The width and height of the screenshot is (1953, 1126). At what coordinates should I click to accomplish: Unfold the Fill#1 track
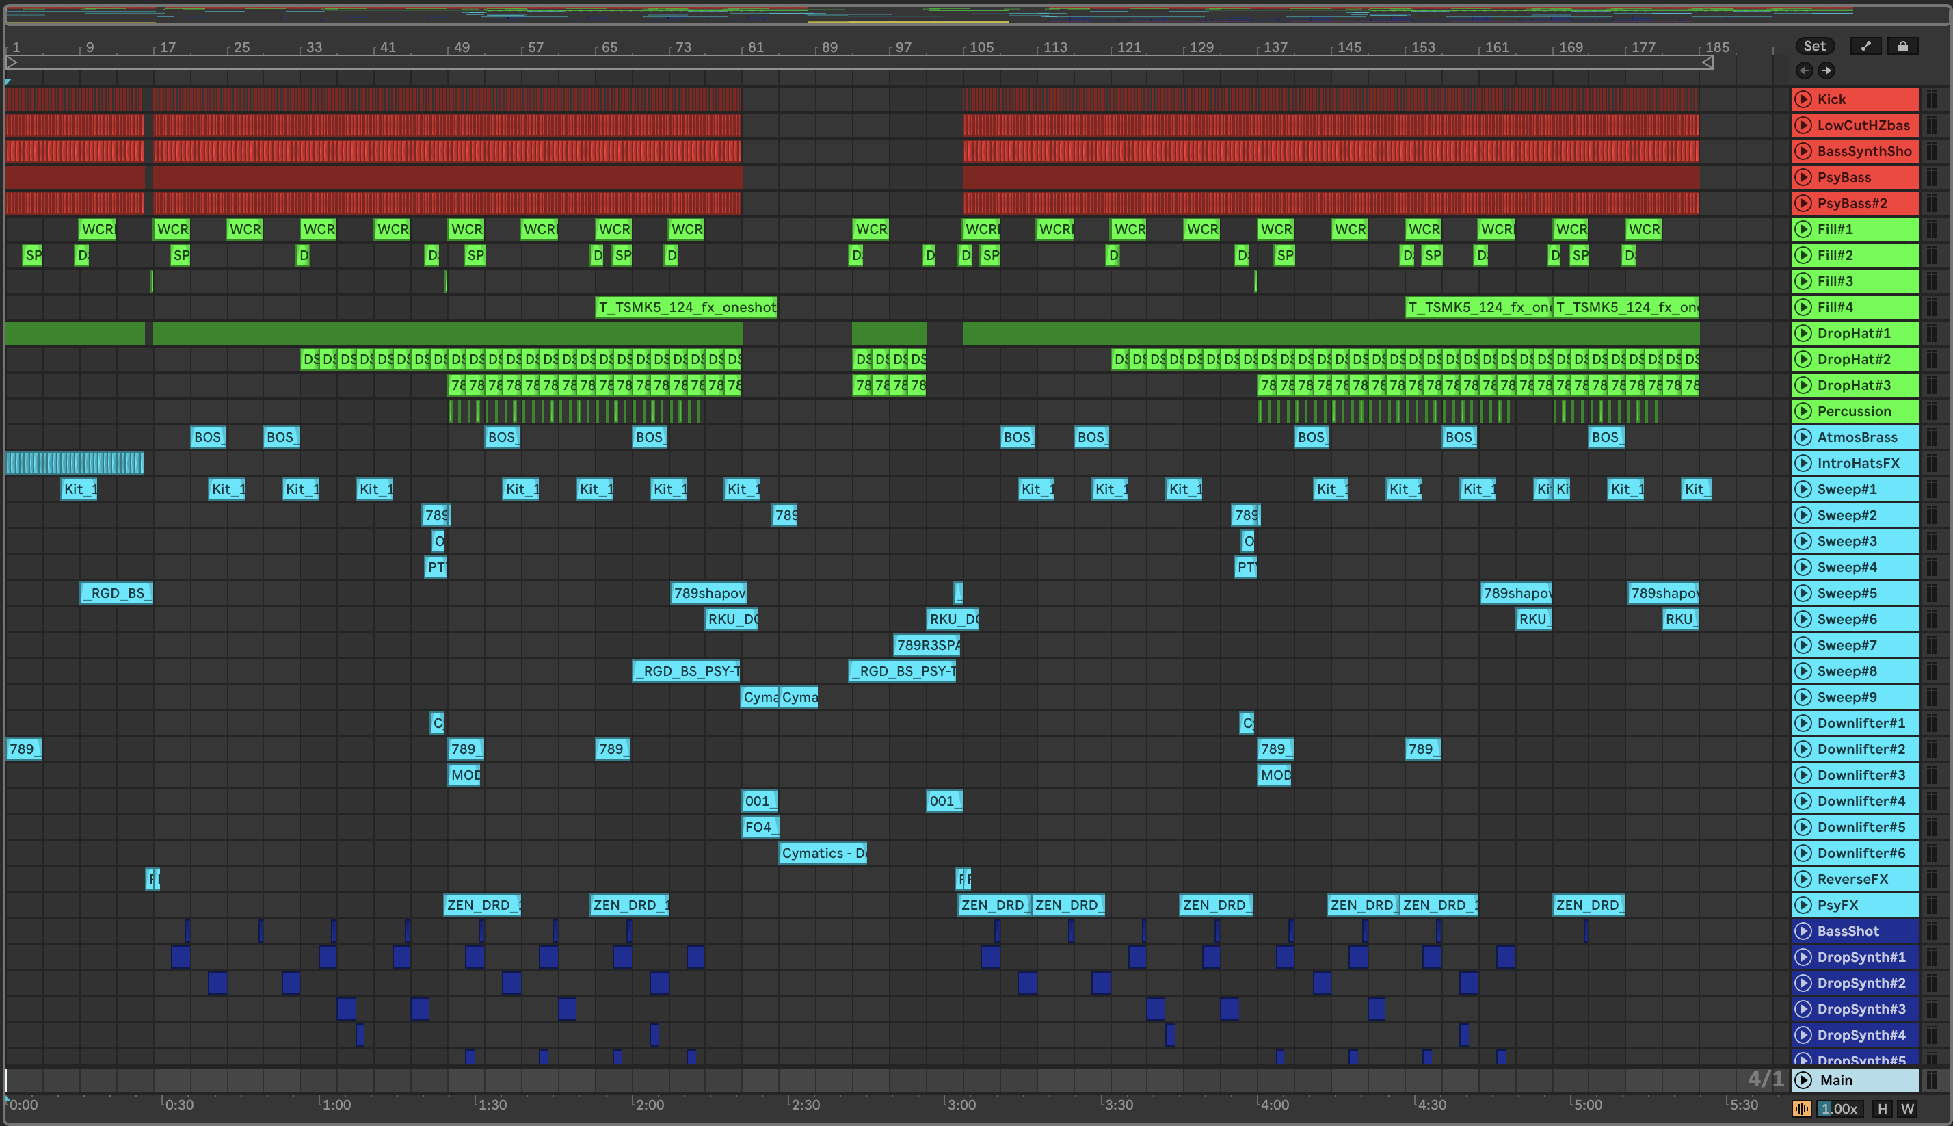(x=1803, y=229)
